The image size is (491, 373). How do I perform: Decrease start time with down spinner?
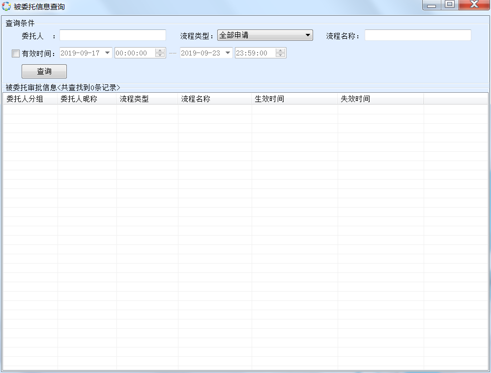pyautogui.click(x=160, y=55)
